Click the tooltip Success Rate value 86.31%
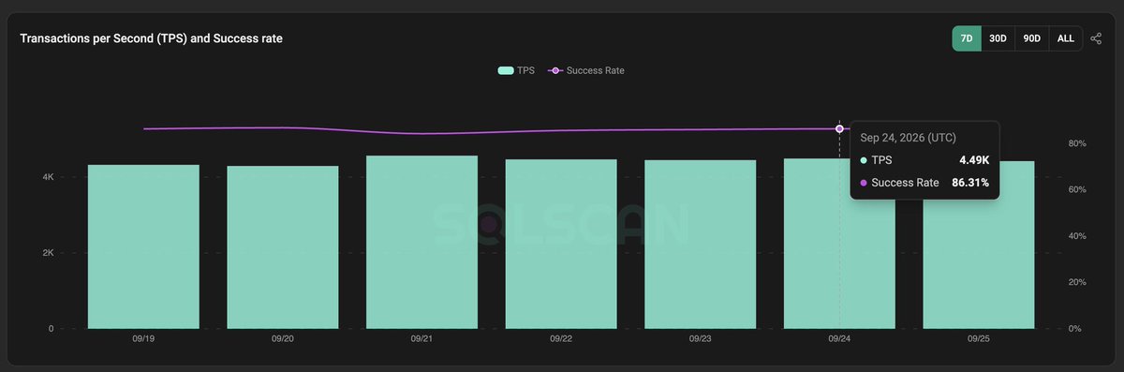The image size is (1124, 372). [x=969, y=183]
